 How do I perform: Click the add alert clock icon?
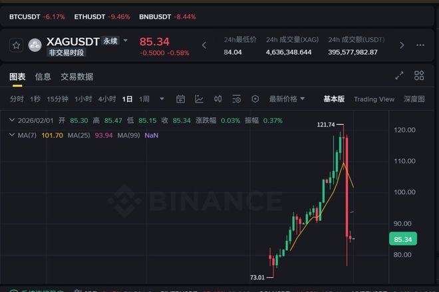(x=236, y=99)
